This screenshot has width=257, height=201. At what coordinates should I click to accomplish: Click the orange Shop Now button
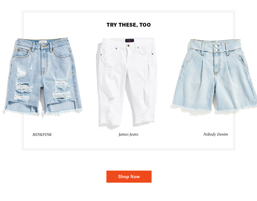[x=129, y=177]
